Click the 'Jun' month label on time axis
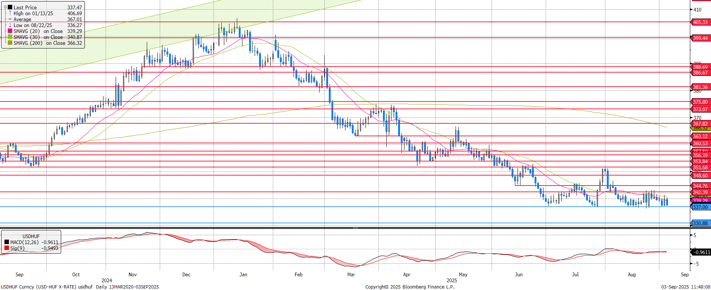 tap(519, 274)
